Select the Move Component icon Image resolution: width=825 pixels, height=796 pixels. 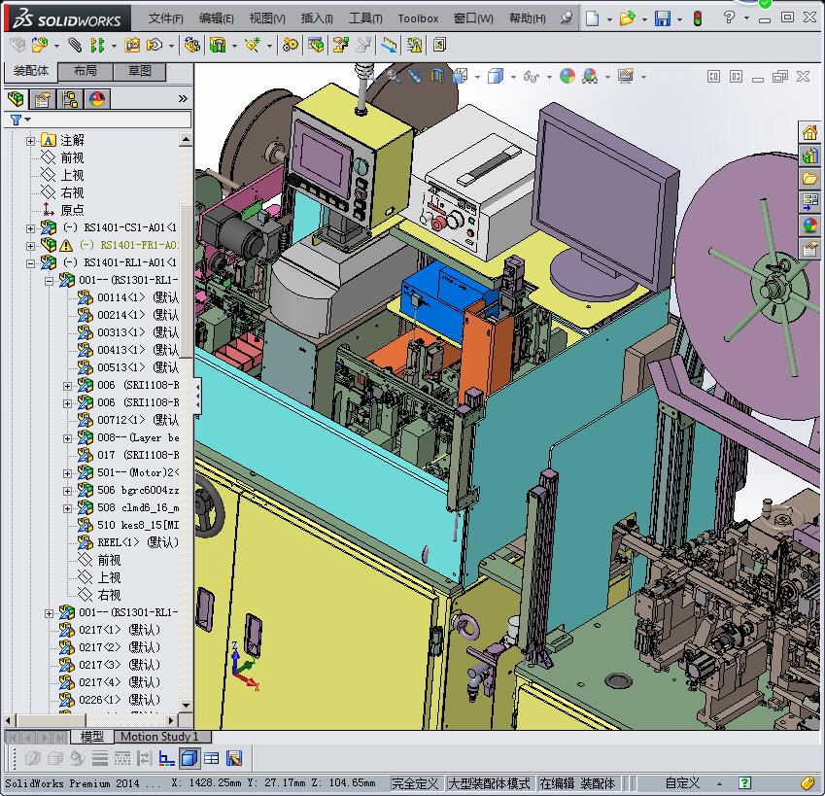(155, 46)
